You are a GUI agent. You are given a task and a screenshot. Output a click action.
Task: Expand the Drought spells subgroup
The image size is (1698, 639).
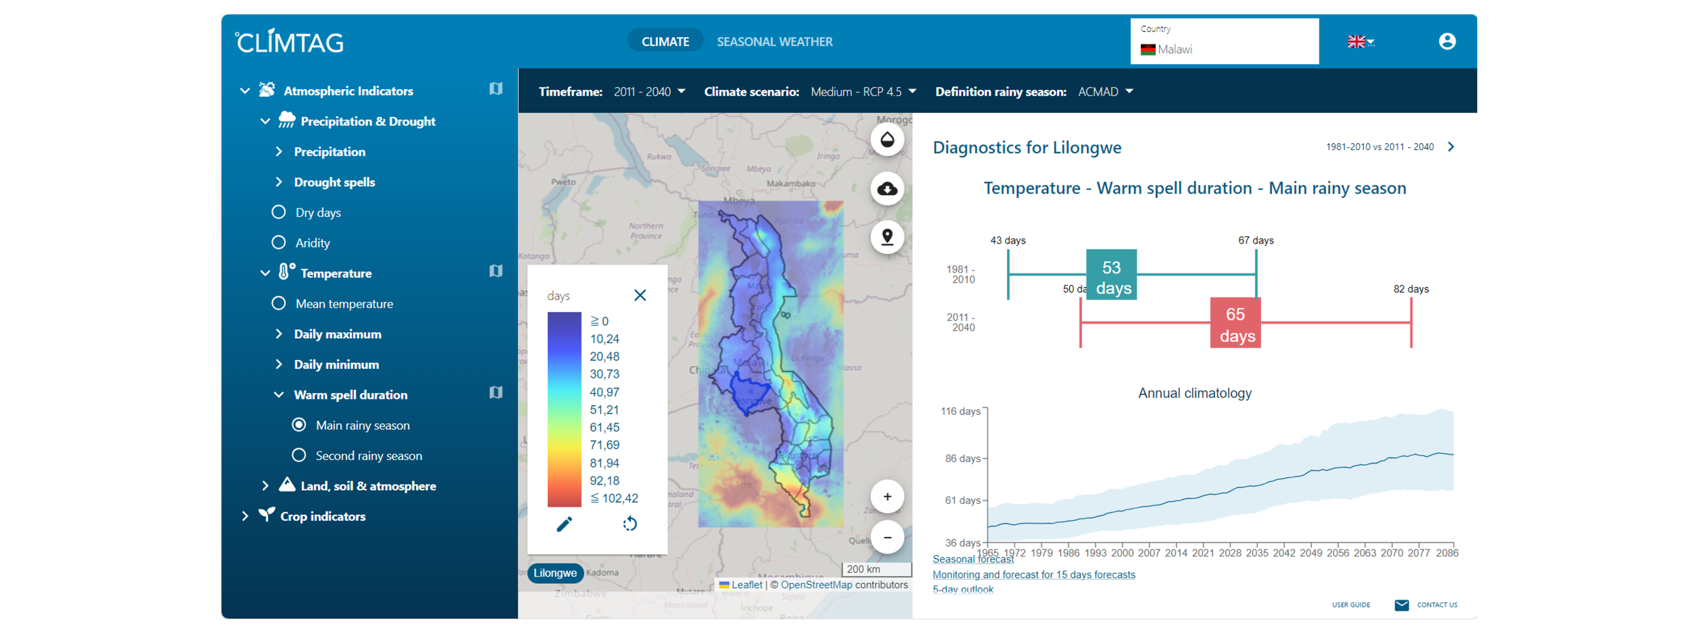(x=279, y=182)
